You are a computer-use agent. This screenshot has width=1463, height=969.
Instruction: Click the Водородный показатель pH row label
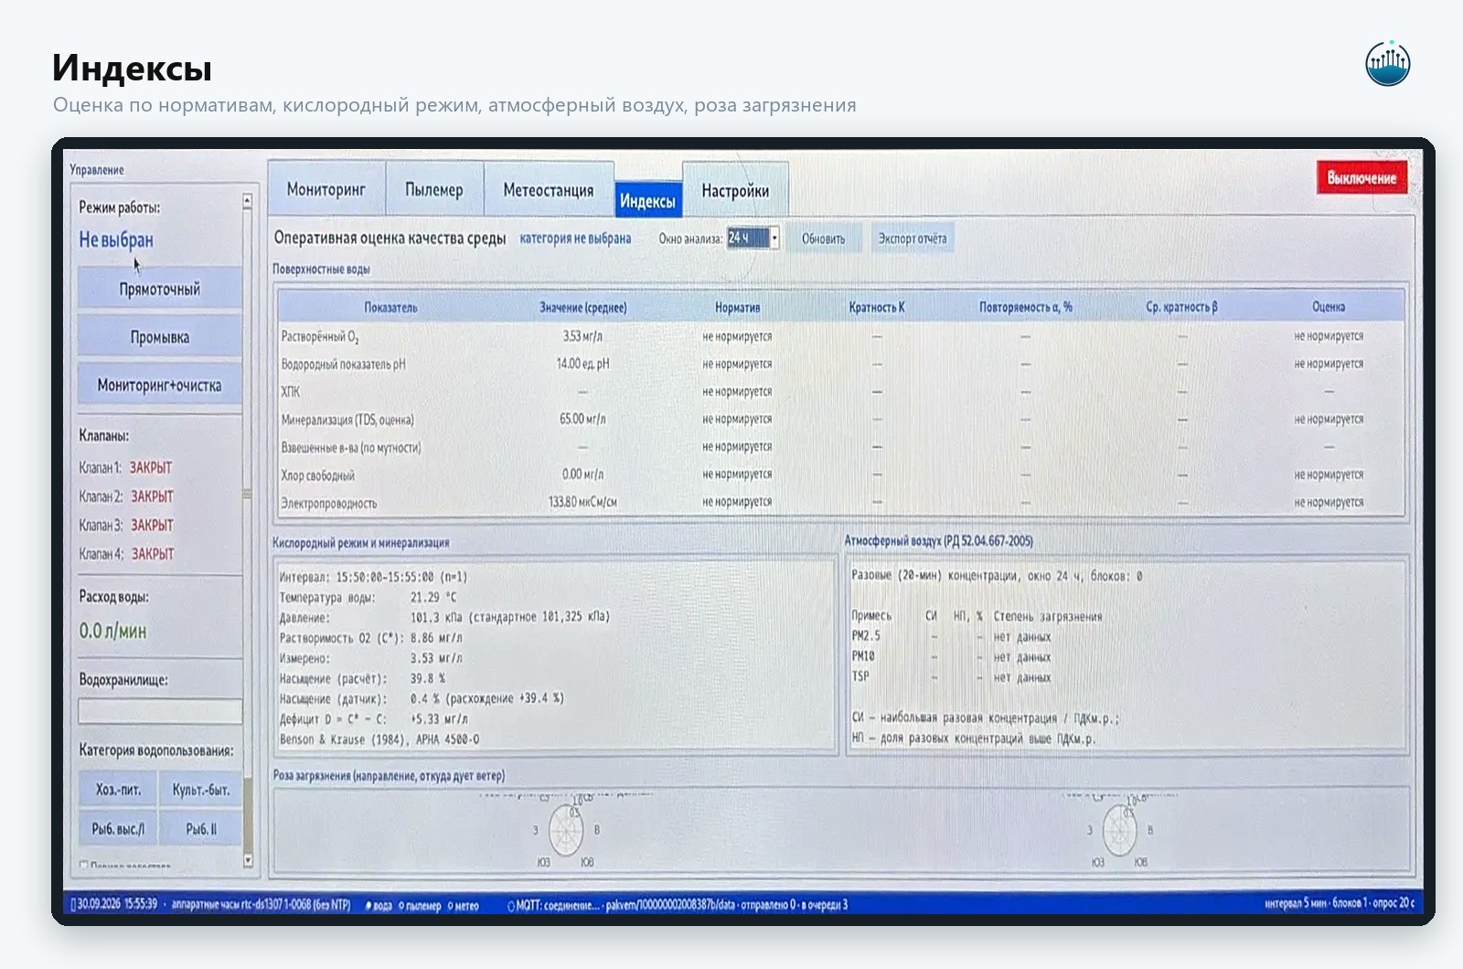[343, 364]
